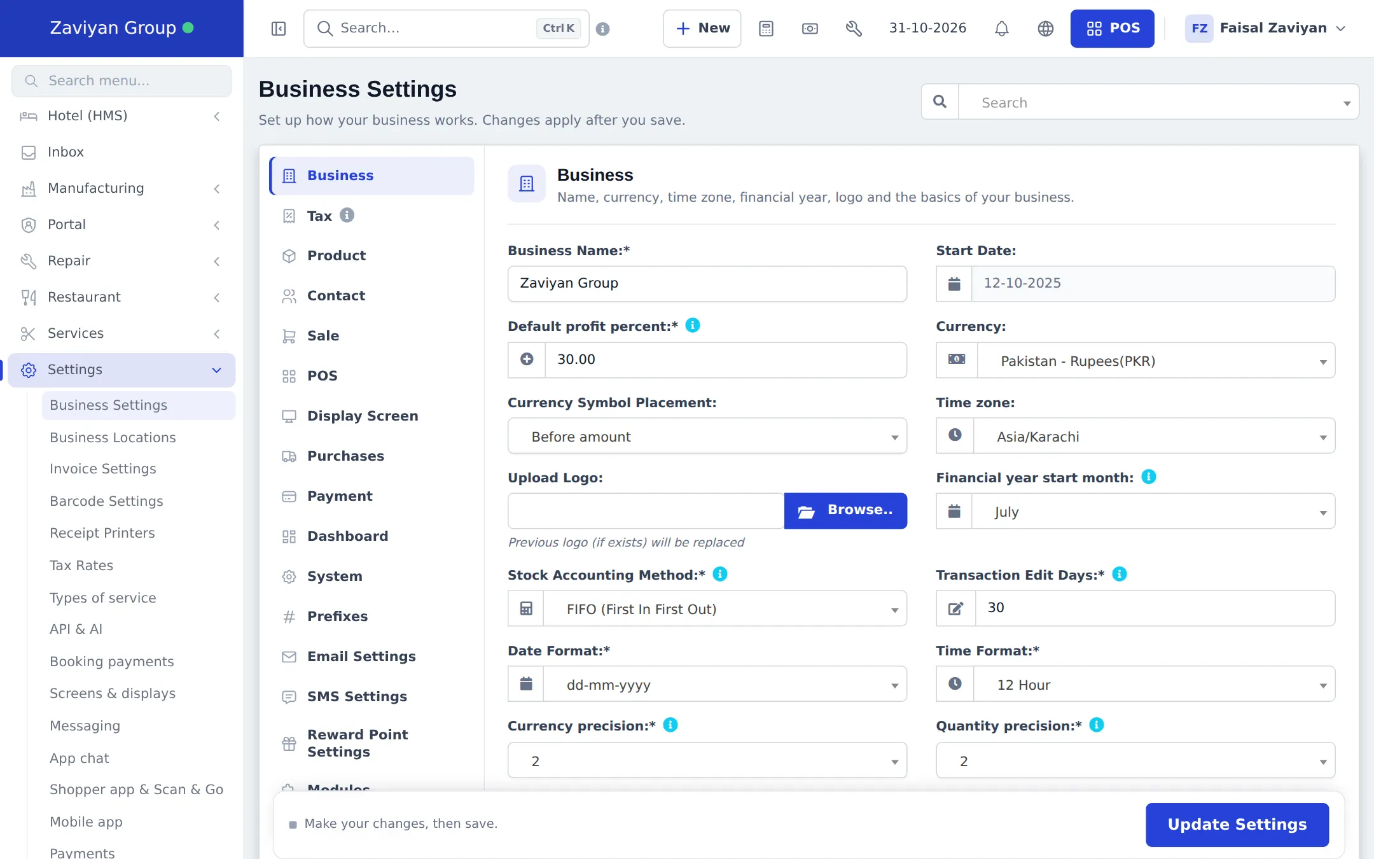Open the Currency precision dropdown
Viewport: 1374px width, 859px height.
pos(707,760)
